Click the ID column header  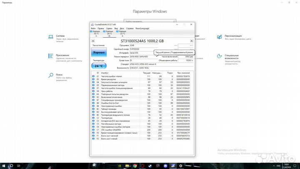[x=97, y=73]
